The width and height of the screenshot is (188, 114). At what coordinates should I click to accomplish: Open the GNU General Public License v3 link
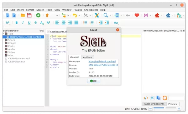pos(103,65)
